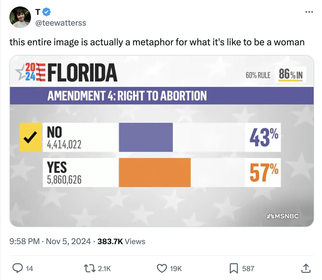Like the tweet with heart icon

click(x=162, y=268)
